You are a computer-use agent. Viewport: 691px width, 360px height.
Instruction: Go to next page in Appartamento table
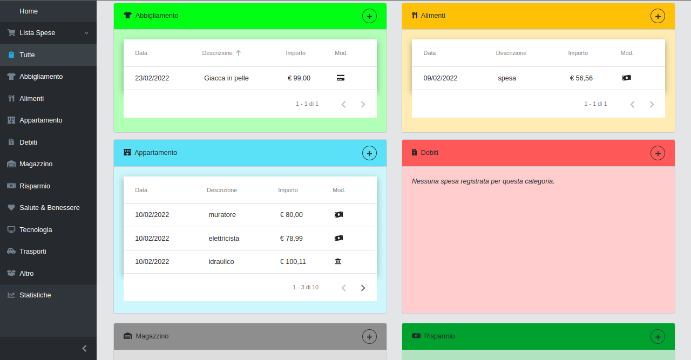(363, 288)
